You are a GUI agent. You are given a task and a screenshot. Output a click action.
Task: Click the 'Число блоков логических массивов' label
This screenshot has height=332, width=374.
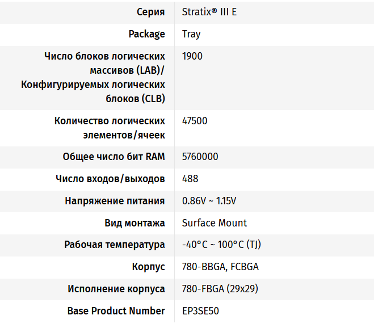click(x=104, y=56)
